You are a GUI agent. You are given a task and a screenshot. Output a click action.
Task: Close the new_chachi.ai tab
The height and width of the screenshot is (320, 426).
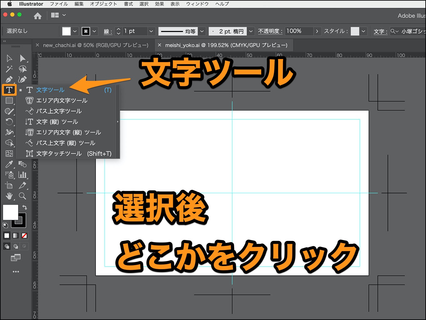(x=37, y=45)
